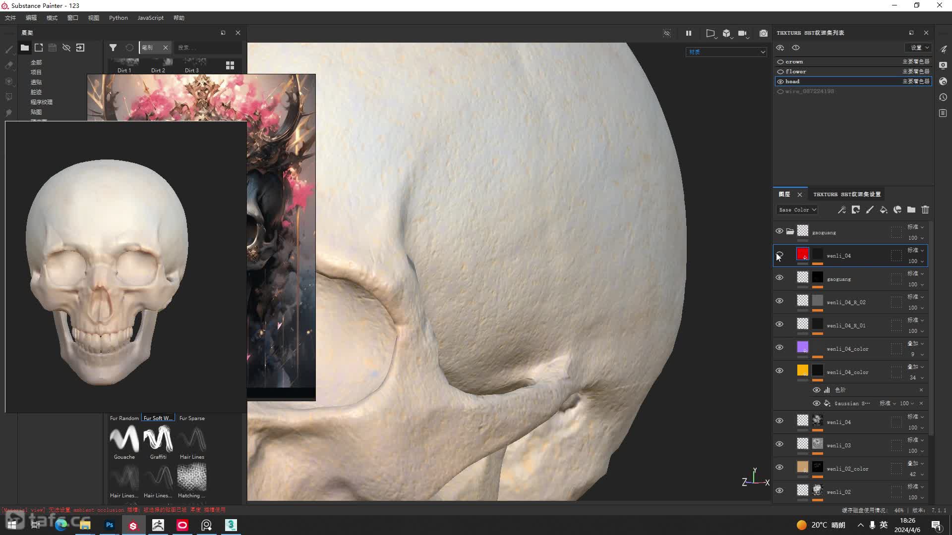The height and width of the screenshot is (535, 952).
Task: Add a folder in the layers panel
Action: tap(911, 210)
